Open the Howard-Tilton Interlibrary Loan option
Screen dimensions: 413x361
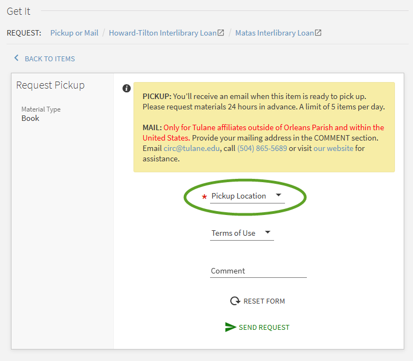coord(162,33)
